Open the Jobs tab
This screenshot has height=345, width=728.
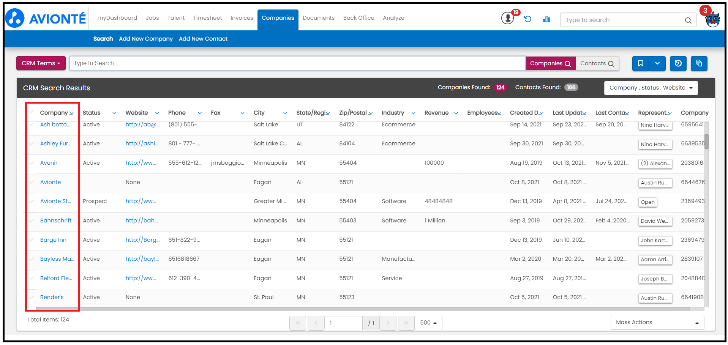pos(152,18)
